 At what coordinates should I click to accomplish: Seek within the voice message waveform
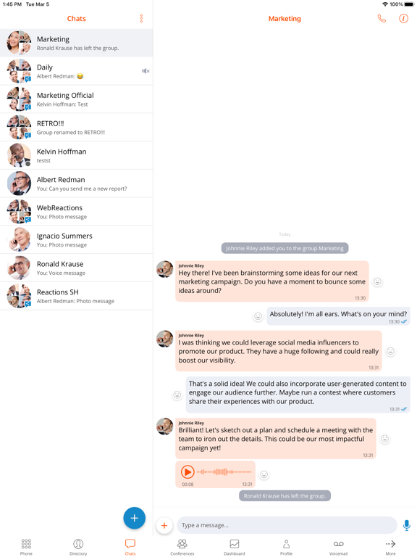click(x=224, y=471)
